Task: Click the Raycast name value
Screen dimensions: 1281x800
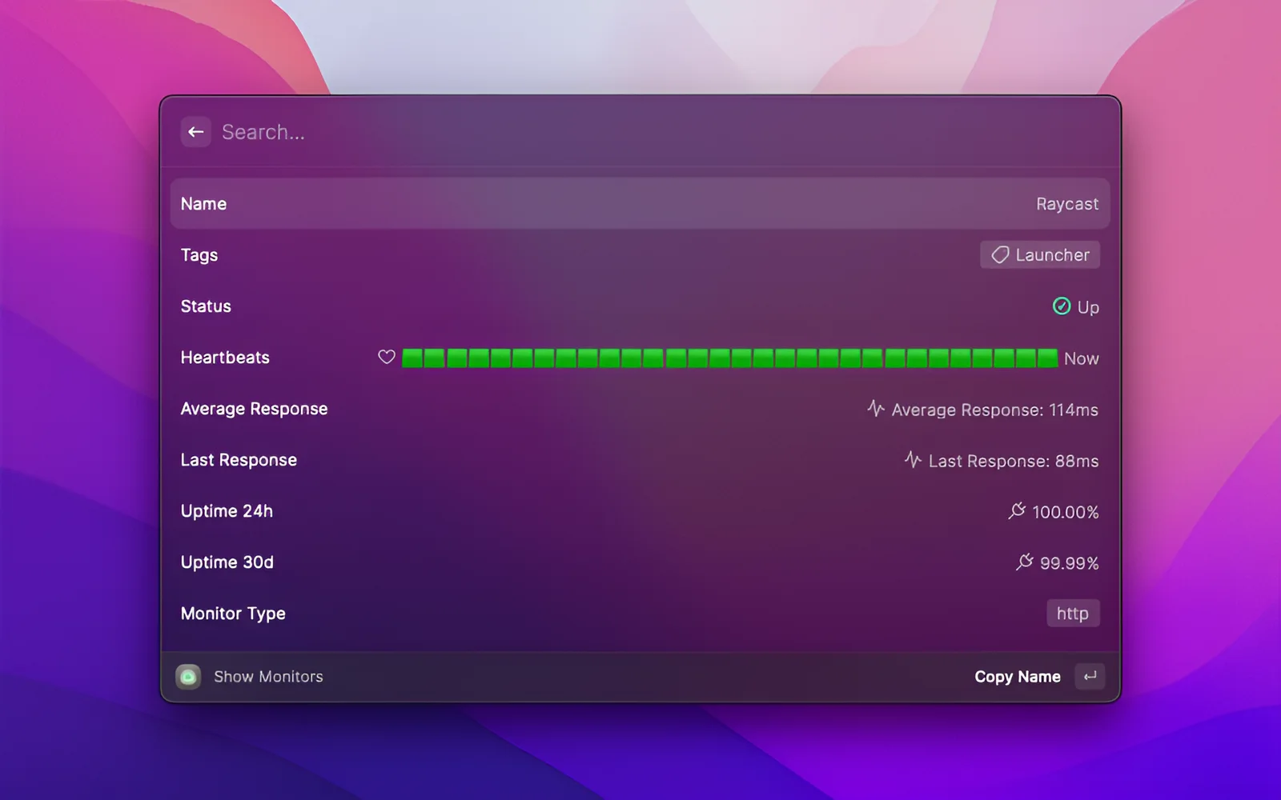Action: click(1066, 204)
